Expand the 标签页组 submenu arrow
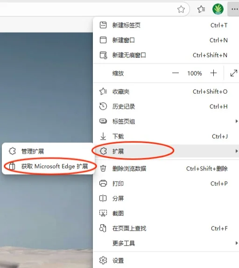This screenshot has width=239, height=268. pyautogui.click(x=237, y=121)
